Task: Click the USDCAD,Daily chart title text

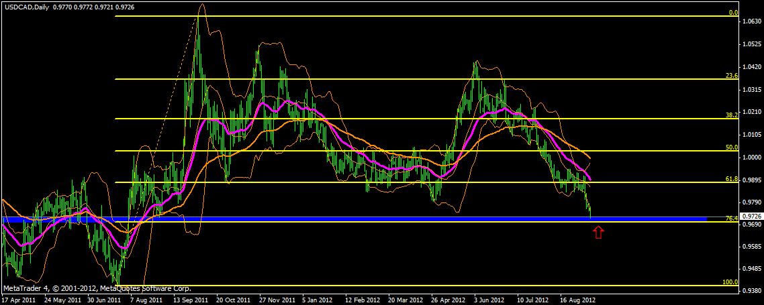Action: (26, 7)
